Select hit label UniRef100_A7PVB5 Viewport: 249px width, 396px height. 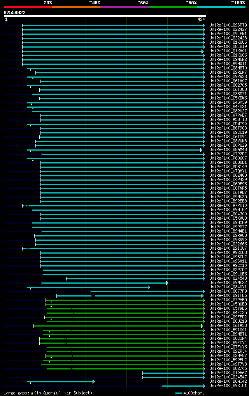228,300
